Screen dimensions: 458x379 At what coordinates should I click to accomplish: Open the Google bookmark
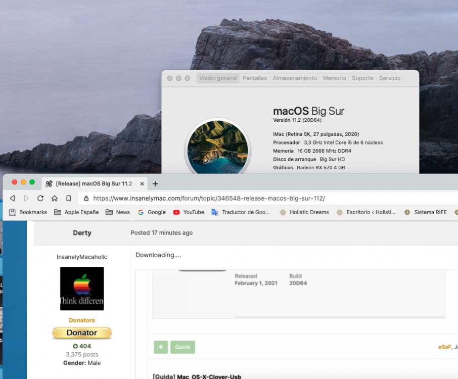152,212
